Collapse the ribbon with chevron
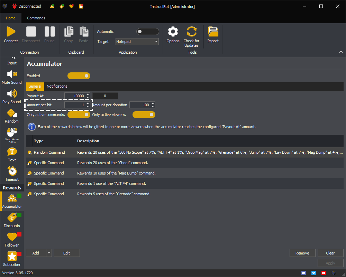This screenshot has height=277, width=346. pyautogui.click(x=341, y=52)
